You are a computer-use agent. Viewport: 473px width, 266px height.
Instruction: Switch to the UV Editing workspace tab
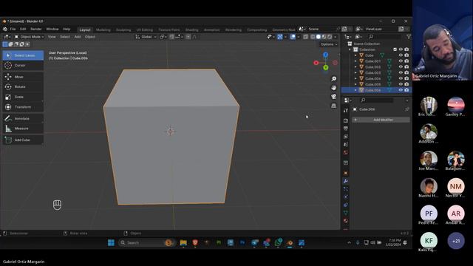click(x=145, y=30)
